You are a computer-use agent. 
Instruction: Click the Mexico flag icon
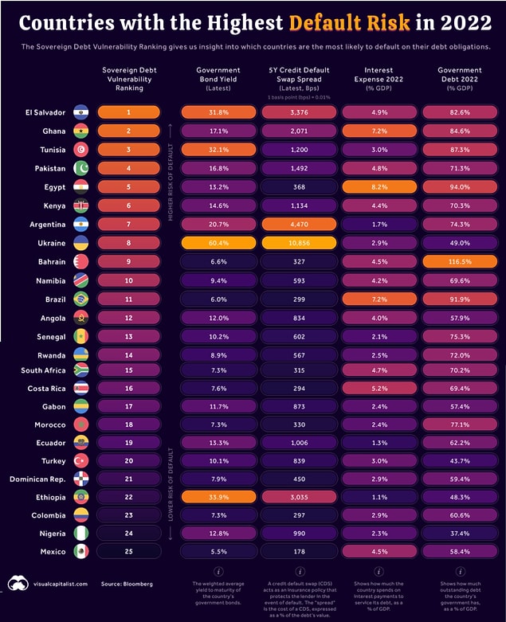coord(81,551)
